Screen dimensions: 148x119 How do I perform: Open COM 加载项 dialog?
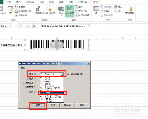pos(49,10)
